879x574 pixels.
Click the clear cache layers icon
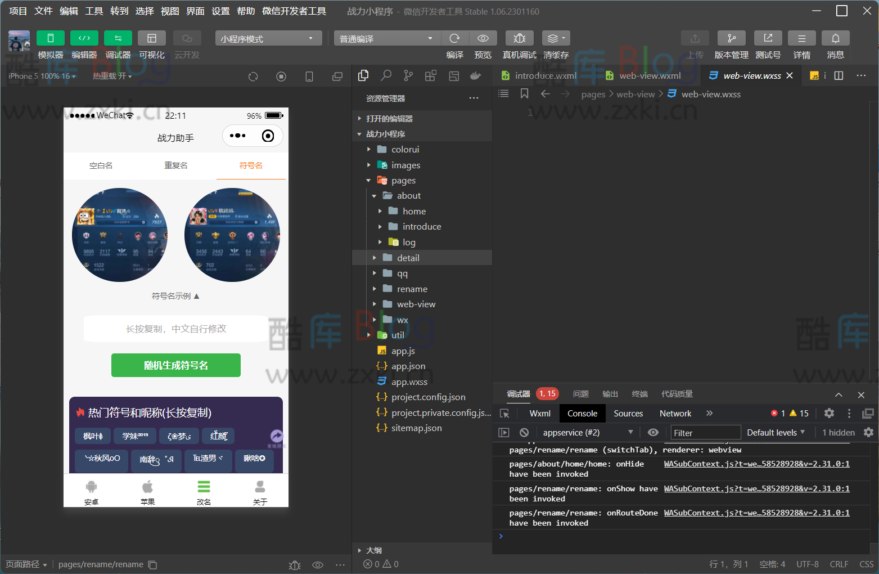pyautogui.click(x=555, y=38)
